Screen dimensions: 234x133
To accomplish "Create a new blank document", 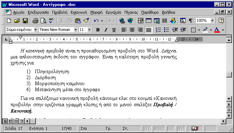I will pos(9,21).
